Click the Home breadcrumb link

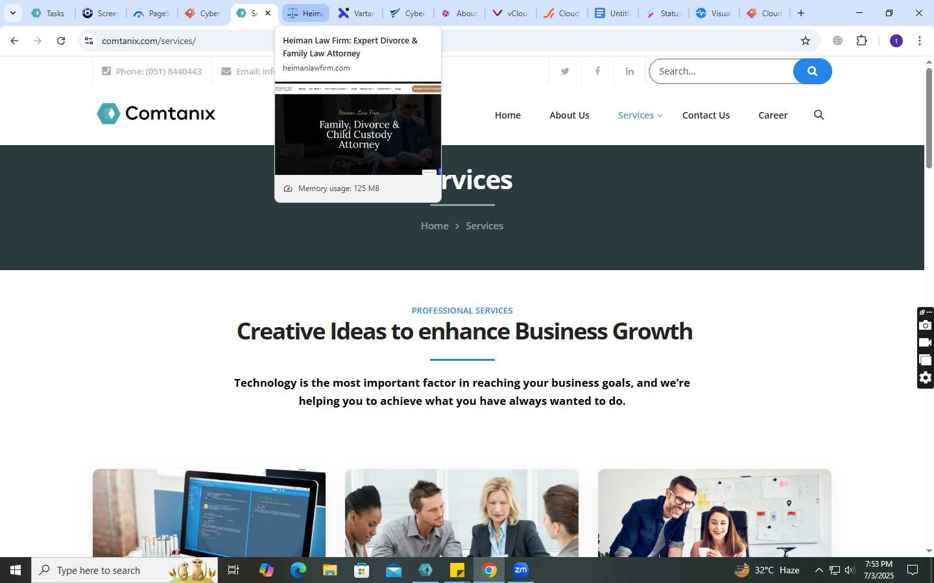[435, 226]
